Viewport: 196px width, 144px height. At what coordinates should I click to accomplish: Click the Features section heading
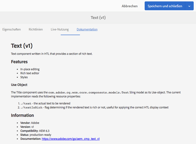[x=19, y=62]
